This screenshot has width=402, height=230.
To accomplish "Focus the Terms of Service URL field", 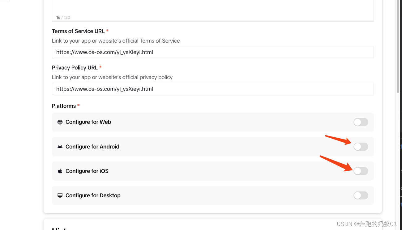I will (213, 52).
